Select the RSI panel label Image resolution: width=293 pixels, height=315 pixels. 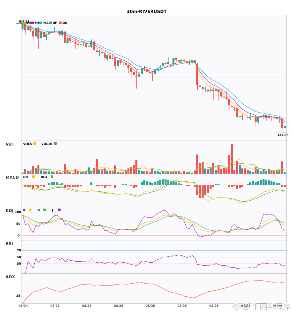(9, 243)
